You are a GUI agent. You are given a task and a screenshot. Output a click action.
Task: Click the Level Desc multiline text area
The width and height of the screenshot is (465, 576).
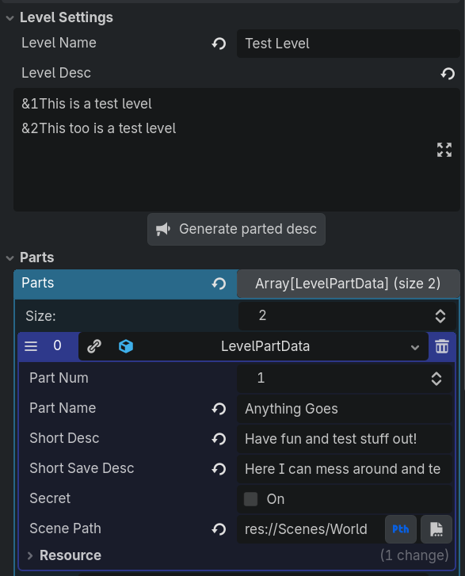[237, 150]
